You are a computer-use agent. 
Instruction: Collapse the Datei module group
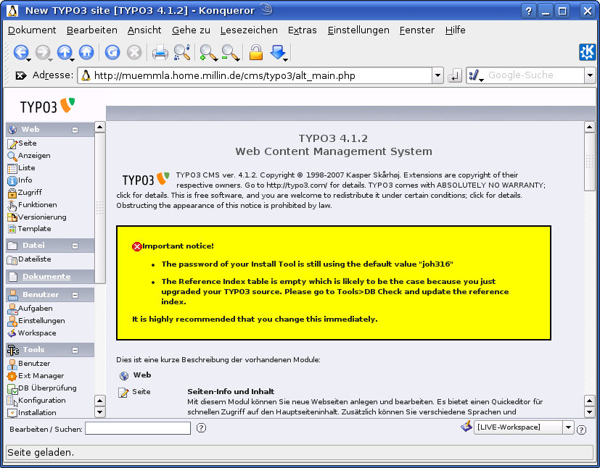[75, 246]
